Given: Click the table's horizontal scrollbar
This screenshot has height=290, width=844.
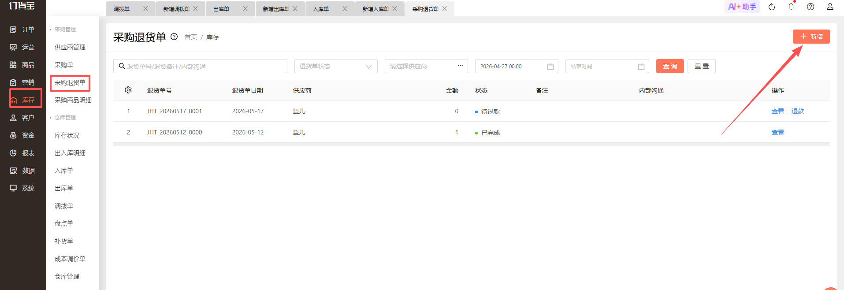Looking at the screenshot, I should pyautogui.click(x=472, y=144).
